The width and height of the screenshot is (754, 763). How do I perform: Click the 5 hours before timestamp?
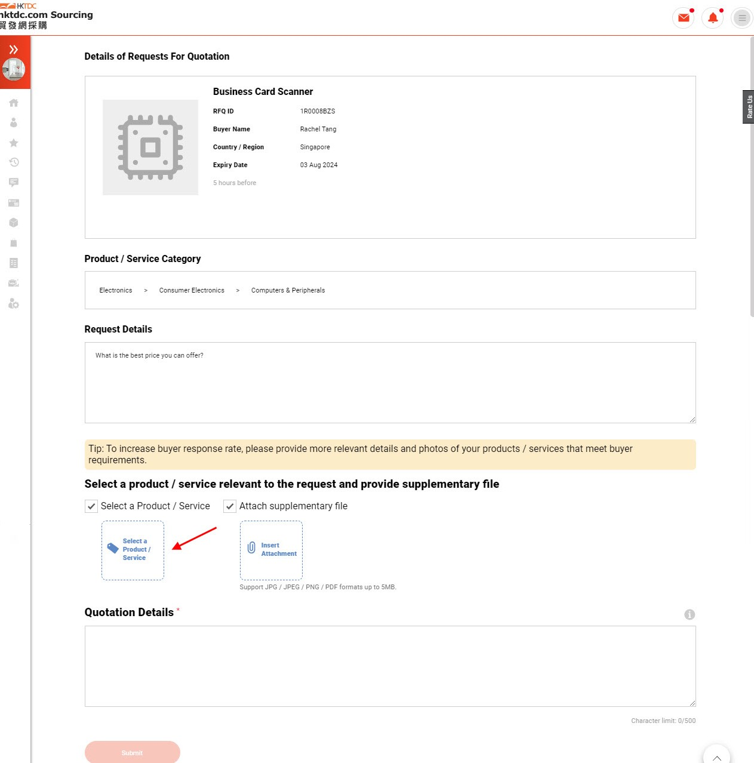click(235, 183)
